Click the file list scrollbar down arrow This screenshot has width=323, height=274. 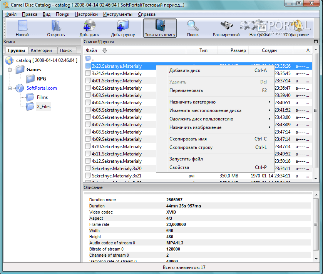(x=316, y=179)
